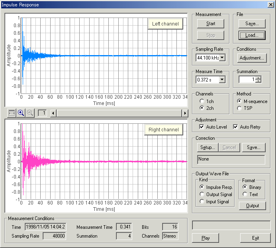The height and width of the screenshot is (248, 276).
Task: Select Text output format
Action: tap(245, 194)
